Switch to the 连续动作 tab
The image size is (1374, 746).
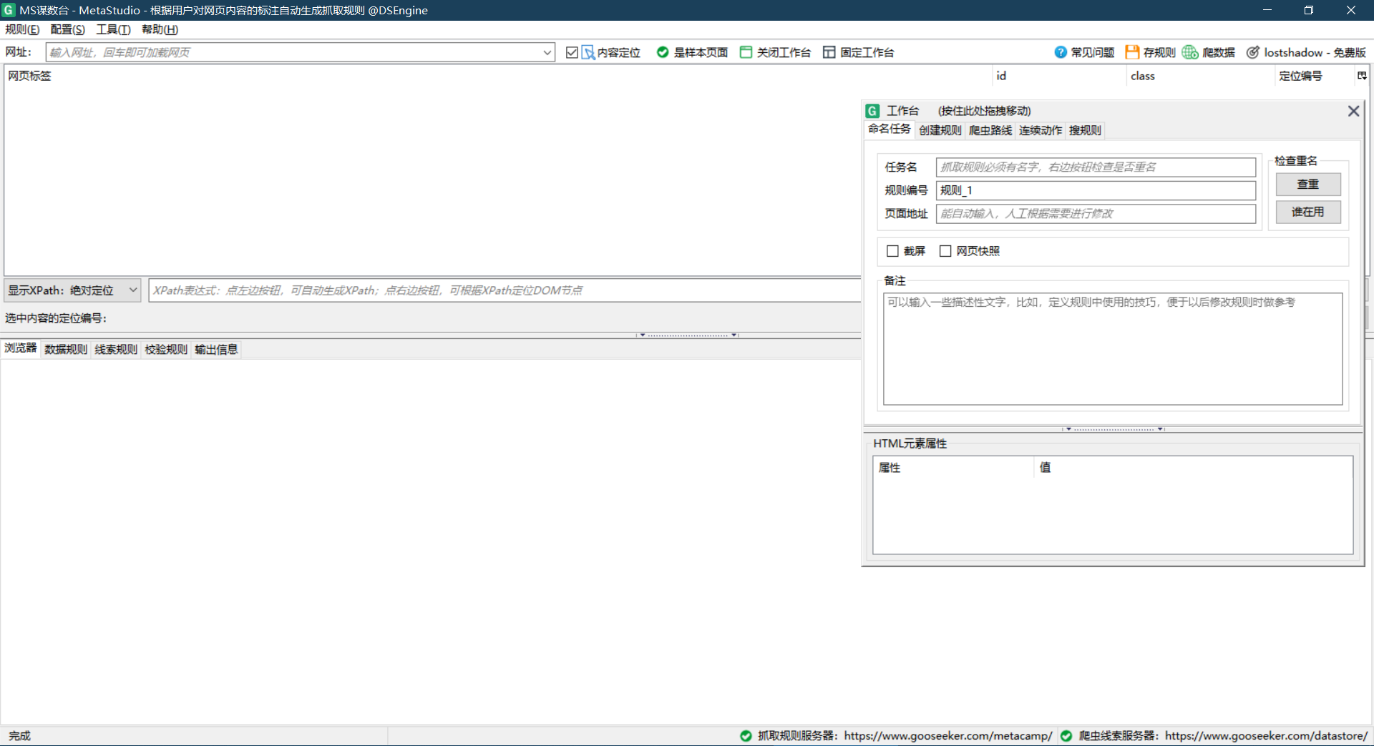(x=1041, y=130)
